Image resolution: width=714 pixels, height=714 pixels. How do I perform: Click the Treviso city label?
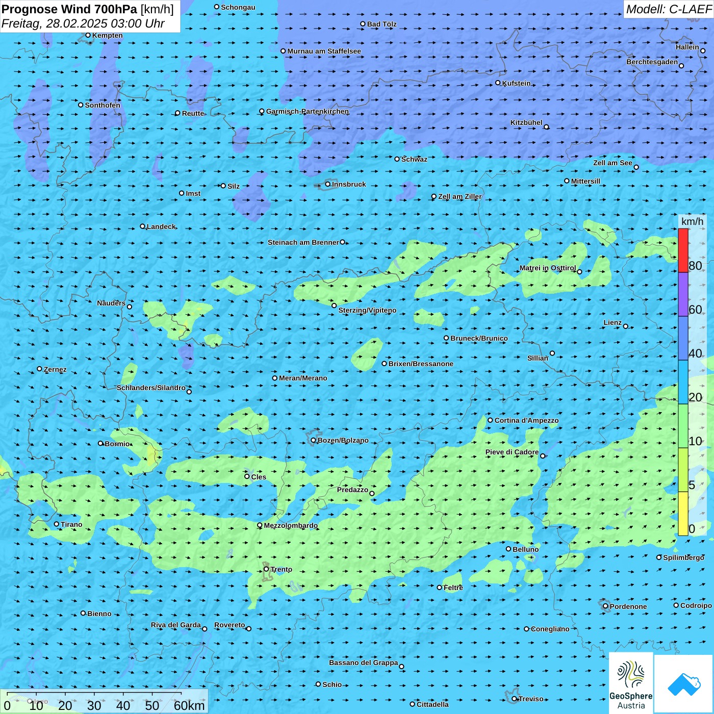pos(531,699)
